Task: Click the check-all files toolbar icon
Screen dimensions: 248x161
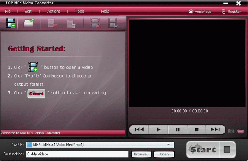Action: tap(29, 23)
